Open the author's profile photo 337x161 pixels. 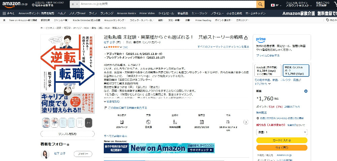click(x=45, y=154)
